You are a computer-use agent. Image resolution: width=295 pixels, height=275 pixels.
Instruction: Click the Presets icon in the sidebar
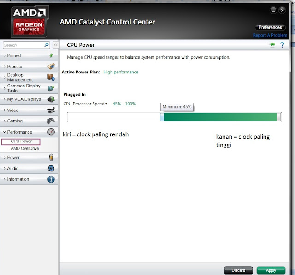[x=51, y=67]
